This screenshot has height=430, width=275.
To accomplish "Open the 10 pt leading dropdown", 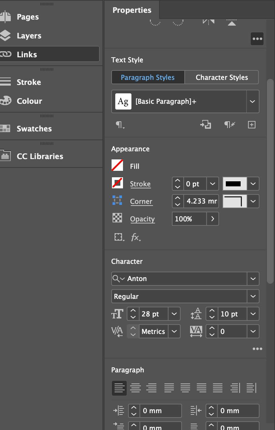I will pyautogui.click(x=253, y=314).
